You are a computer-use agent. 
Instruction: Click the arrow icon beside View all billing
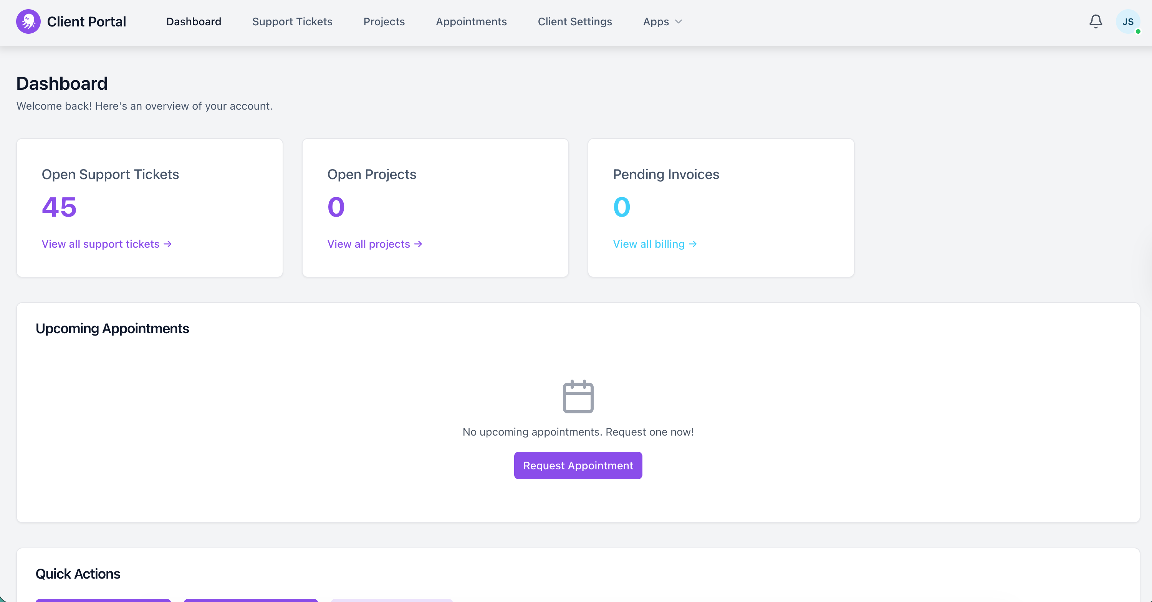click(x=693, y=244)
